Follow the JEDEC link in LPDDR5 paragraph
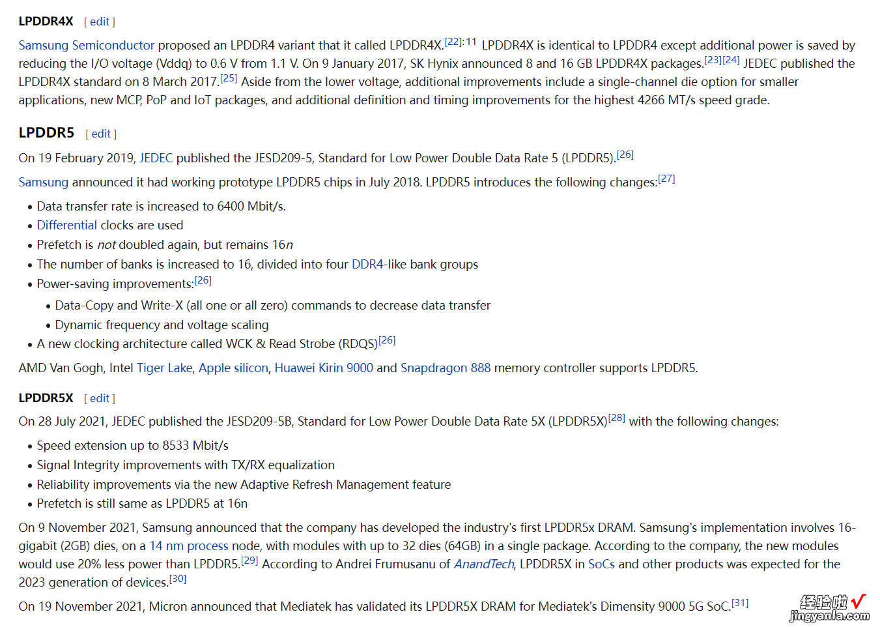880x627 pixels. [156, 158]
